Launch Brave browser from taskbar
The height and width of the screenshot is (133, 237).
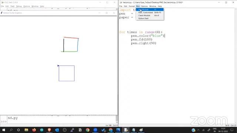[x=49, y=130]
